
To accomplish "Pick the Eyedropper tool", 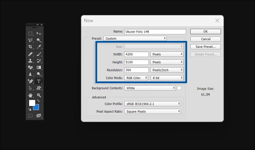I will pyautogui.click(x=39, y=47).
